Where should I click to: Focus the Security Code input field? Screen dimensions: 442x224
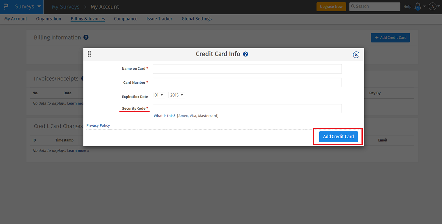click(247, 108)
